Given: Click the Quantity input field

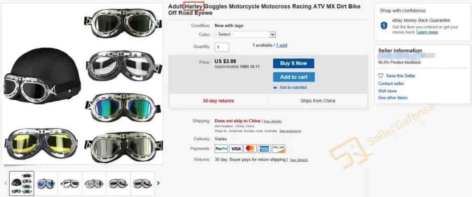Looking at the screenshot, I should click(222, 47).
